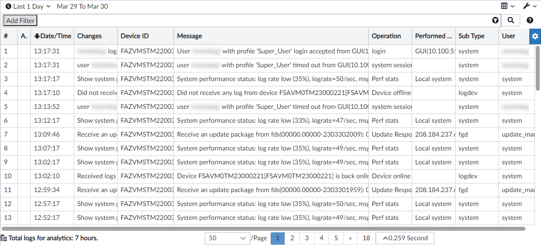The image size is (541, 245).
Task: Click into the filter search input field
Action: pos(260,20)
